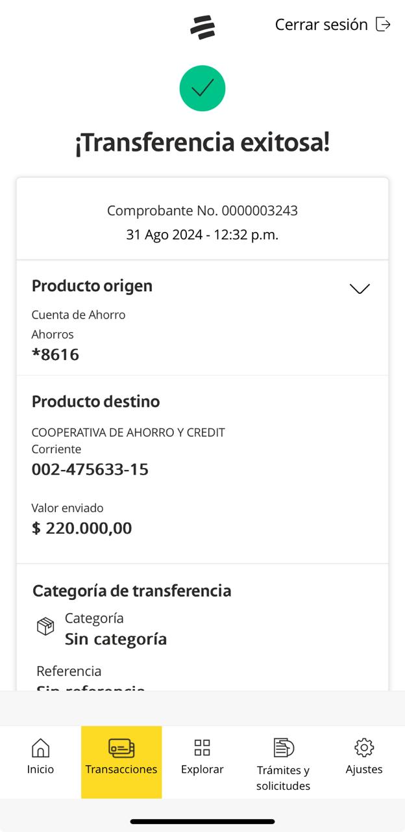Tap the origin account *8616
The image size is (405, 832).
tap(55, 355)
